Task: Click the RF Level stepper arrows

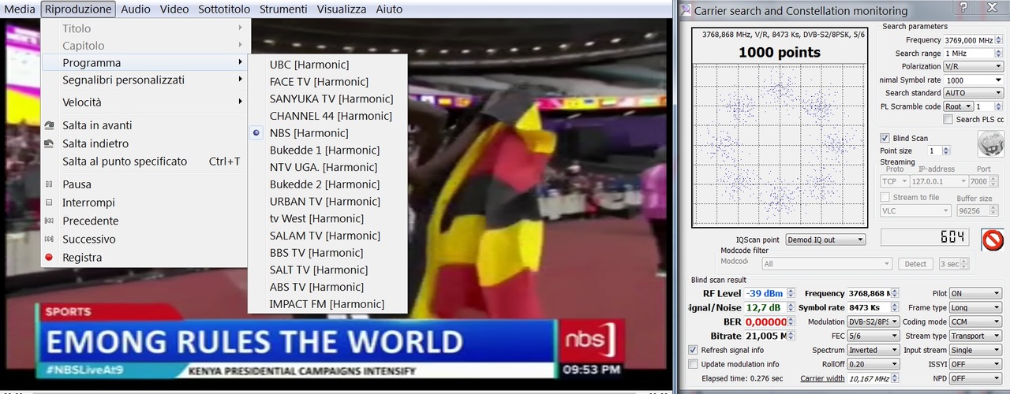Action: [x=791, y=293]
